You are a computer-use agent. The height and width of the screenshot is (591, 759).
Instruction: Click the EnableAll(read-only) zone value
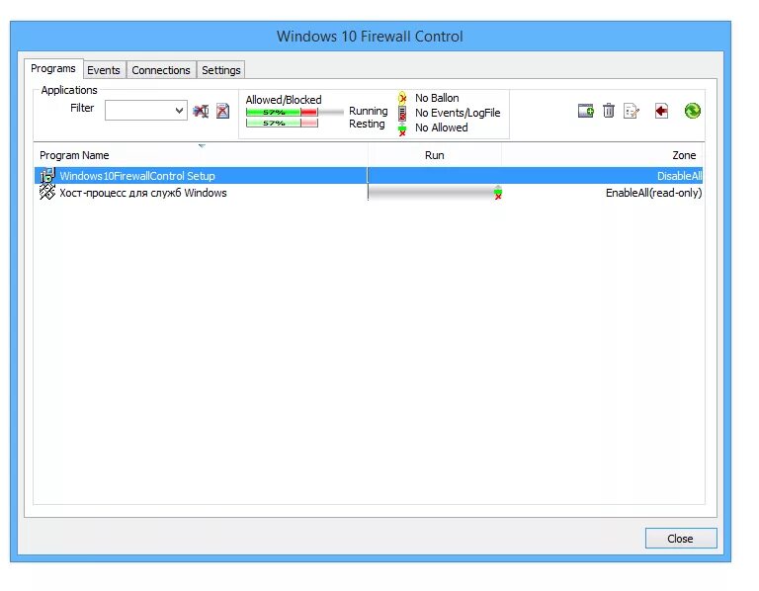pyautogui.click(x=653, y=193)
